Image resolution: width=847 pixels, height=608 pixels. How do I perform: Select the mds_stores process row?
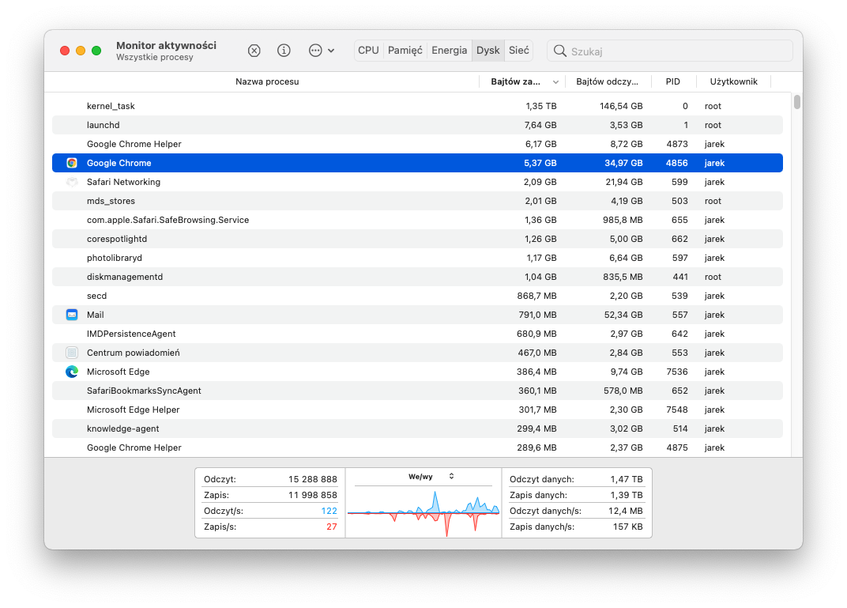(417, 201)
